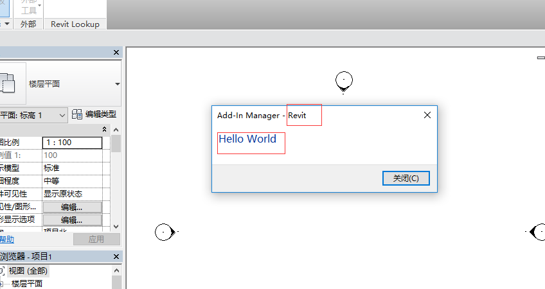
Task: Click 编辑... button for visibility/graphics row
Action: [72, 207]
